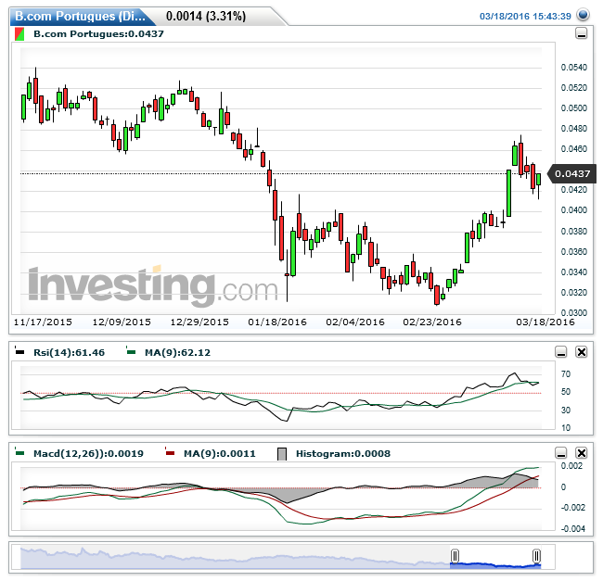Screen dimensions: 603x581
Task: Click the Histogram:0.0008 label
Action: point(343,453)
